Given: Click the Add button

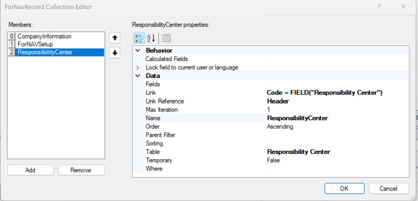Looking at the screenshot, I should (30, 170).
